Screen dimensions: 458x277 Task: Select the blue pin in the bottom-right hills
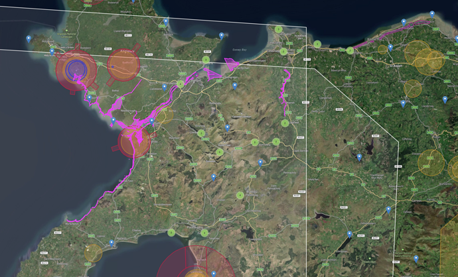coord(416,258)
